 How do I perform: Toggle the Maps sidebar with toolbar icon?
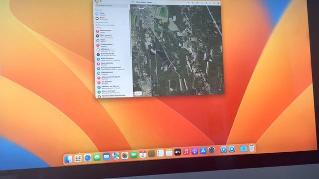coord(133,2)
